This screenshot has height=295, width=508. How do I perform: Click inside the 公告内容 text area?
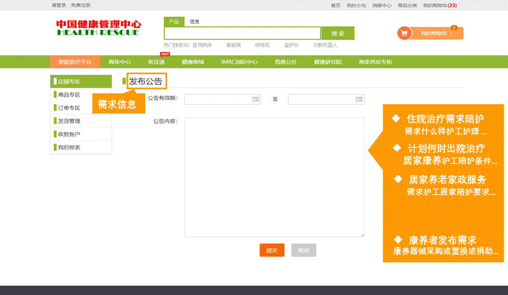point(274,177)
